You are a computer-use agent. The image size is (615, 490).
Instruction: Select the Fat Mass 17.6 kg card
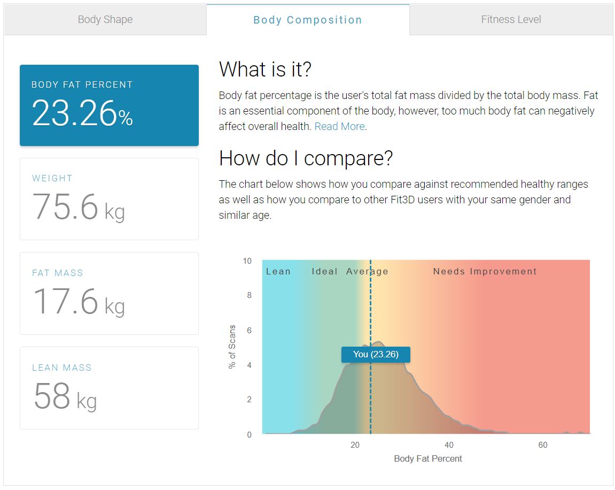[x=109, y=293]
